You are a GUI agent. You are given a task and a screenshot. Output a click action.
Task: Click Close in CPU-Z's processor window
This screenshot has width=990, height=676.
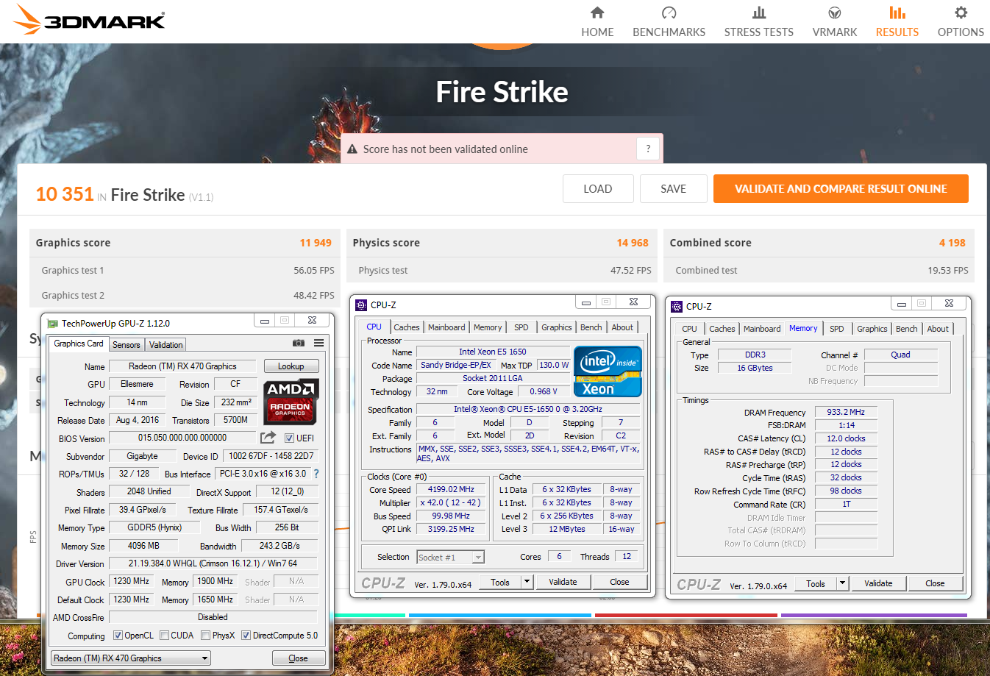click(619, 582)
